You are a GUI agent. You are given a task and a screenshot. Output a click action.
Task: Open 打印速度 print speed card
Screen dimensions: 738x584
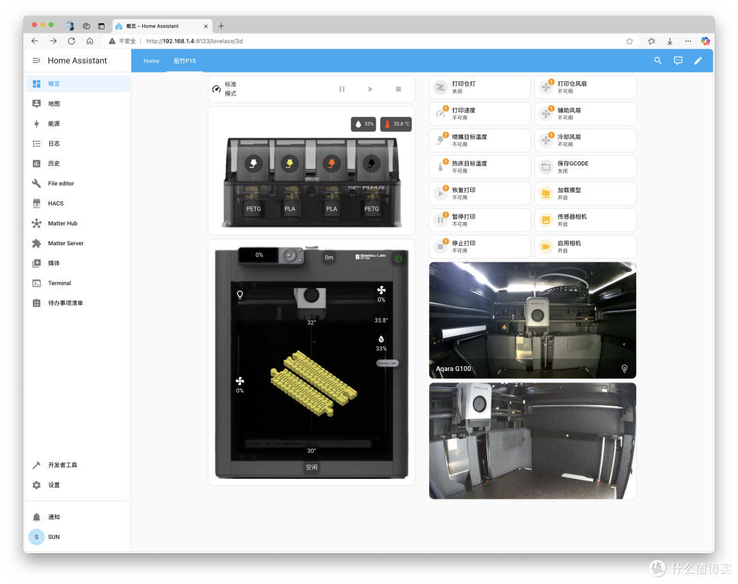480,114
